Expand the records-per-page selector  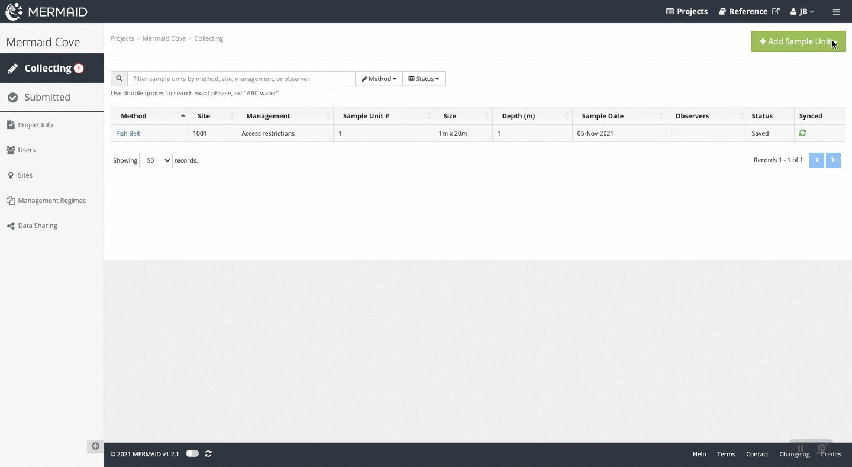[156, 160]
